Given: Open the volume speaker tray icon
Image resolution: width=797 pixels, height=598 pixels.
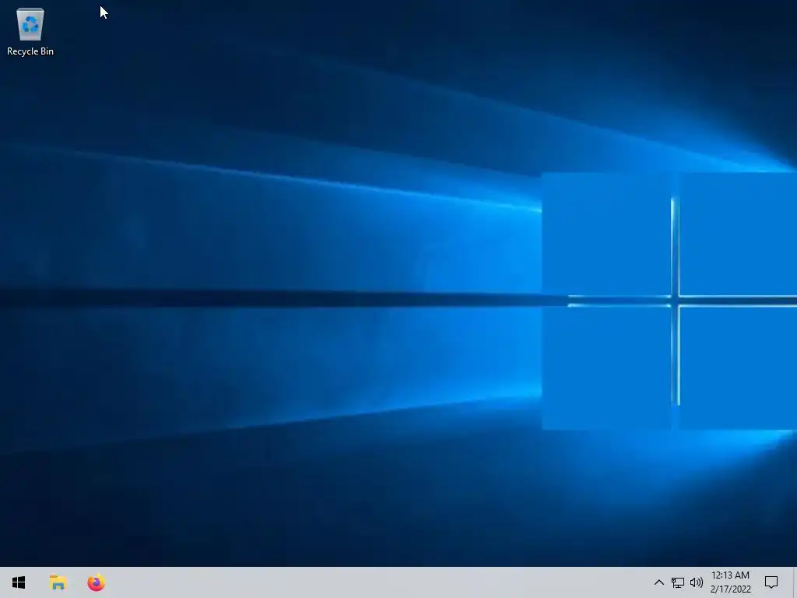Looking at the screenshot, I should (x=697, y=582).
